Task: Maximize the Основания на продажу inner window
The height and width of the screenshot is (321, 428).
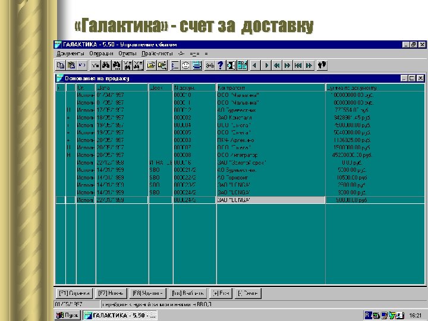Action: pos(412,78)
